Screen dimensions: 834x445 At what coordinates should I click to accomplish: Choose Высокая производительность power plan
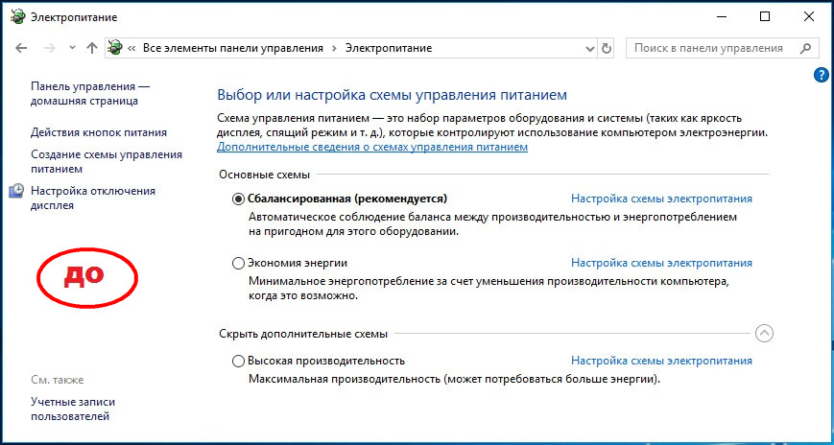tap(239, 362)
